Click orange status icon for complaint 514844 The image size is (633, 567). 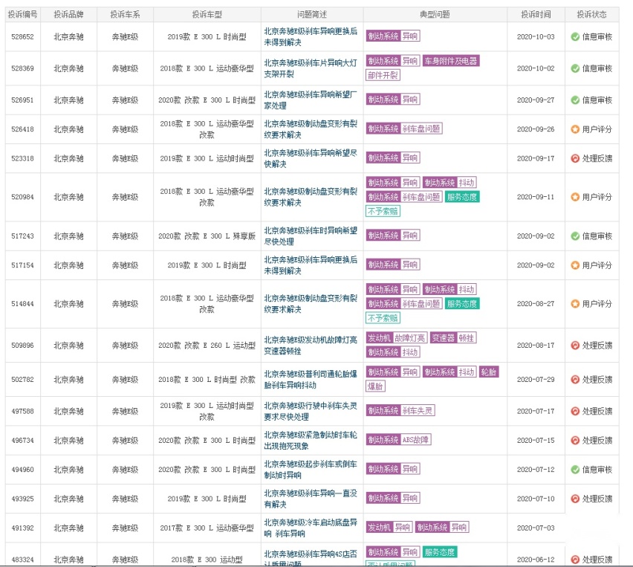tap(575, 304)
